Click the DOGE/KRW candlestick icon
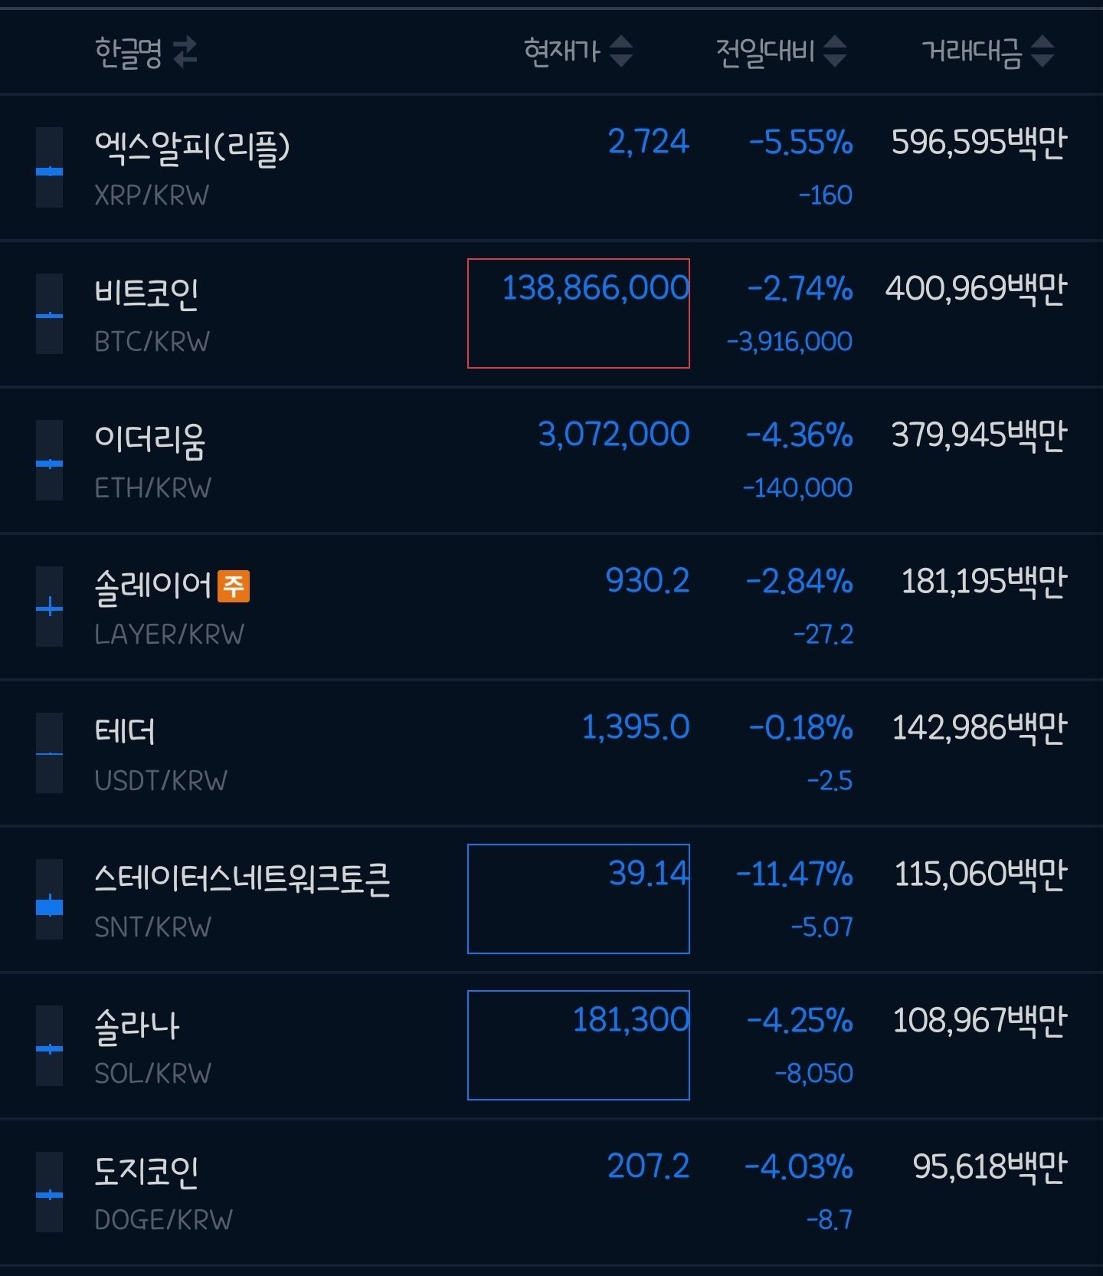The height and width of the screenshot is (1276, 1103). coord(50,1192)
